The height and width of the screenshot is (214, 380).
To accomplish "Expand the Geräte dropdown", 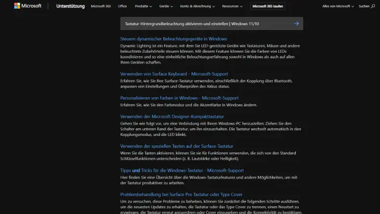I will [x=166, y=6].
